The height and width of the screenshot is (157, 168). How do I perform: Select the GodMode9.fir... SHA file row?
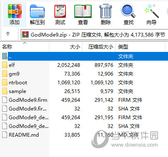(x=84, y=108)
